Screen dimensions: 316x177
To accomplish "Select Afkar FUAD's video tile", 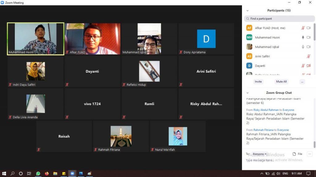I will (x=93, y=39).
